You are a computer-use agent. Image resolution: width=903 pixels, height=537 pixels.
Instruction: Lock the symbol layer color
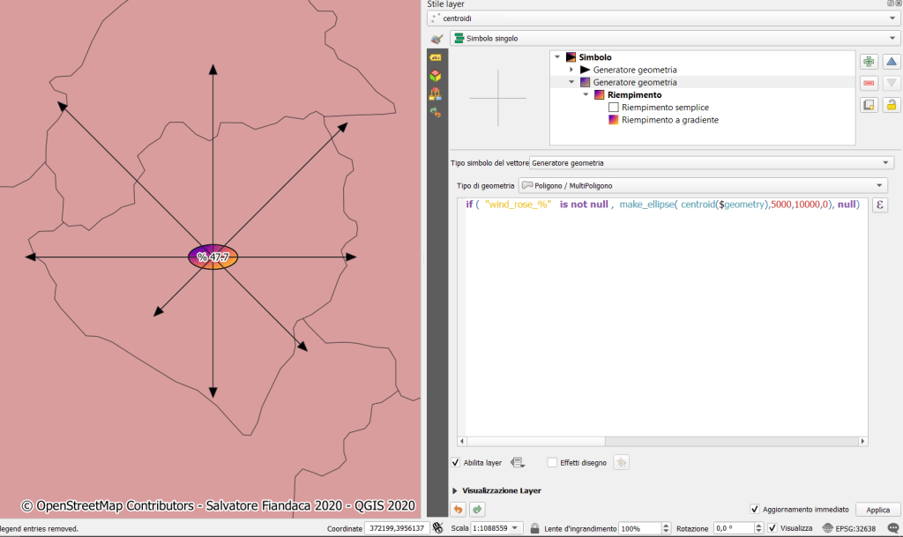892,105
